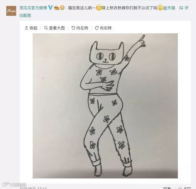The image size is (196, 189).
Task: Open the 评论配图 link text
Action: pyautogui.click(x=25, y=16)
